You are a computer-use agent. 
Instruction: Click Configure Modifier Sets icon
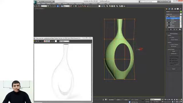180,29
